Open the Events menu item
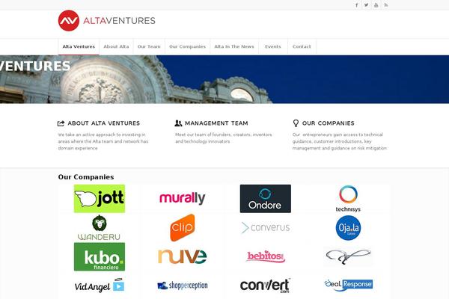 click(x=273, y=46)
